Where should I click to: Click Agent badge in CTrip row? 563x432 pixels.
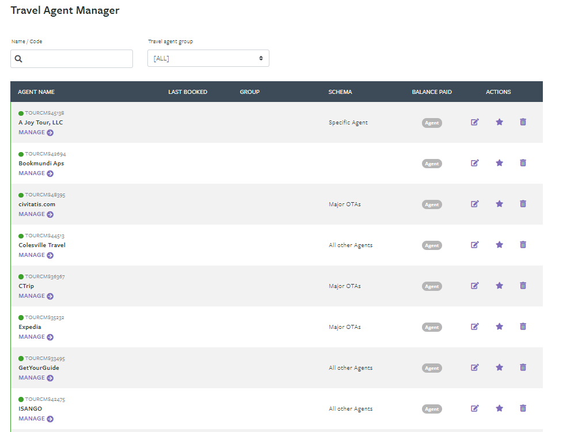point(432,287)
